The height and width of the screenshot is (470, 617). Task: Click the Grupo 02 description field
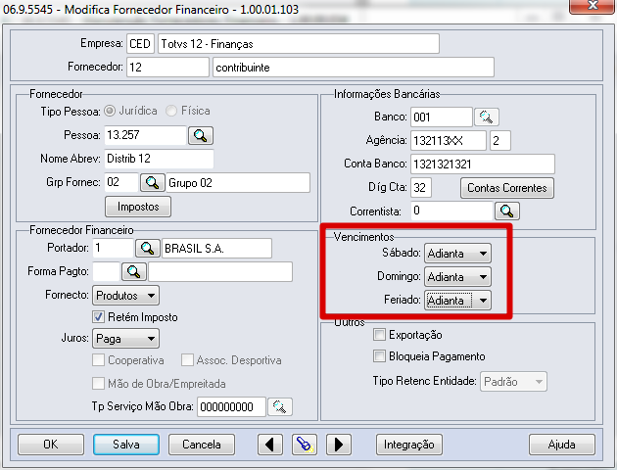point(238,182)
